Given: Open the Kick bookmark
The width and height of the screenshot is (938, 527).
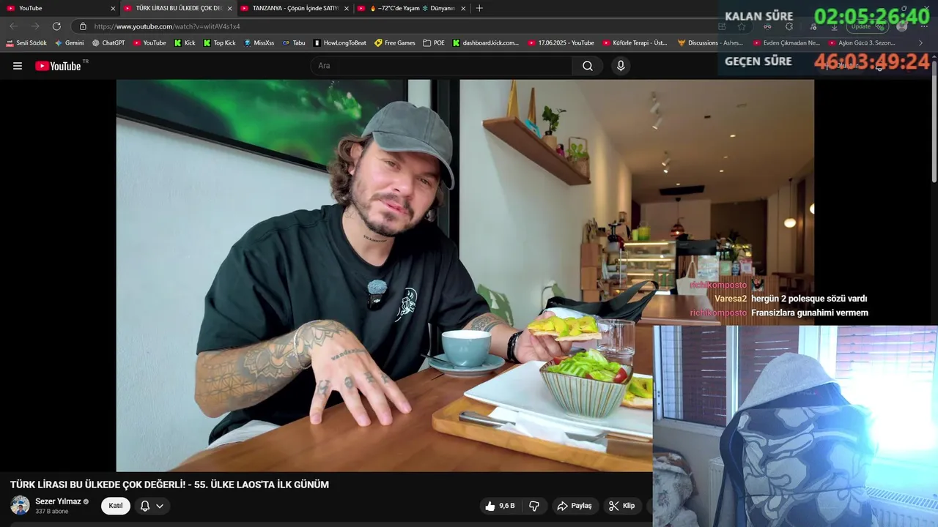Looking at the screenshot, I should [x=185, y=43].
